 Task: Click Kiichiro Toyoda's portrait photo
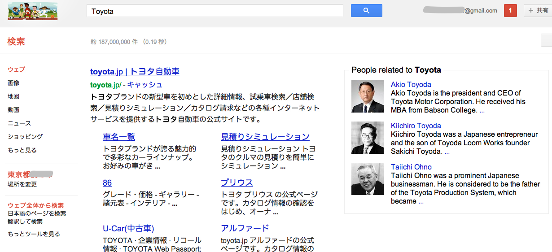coord(368,138)
